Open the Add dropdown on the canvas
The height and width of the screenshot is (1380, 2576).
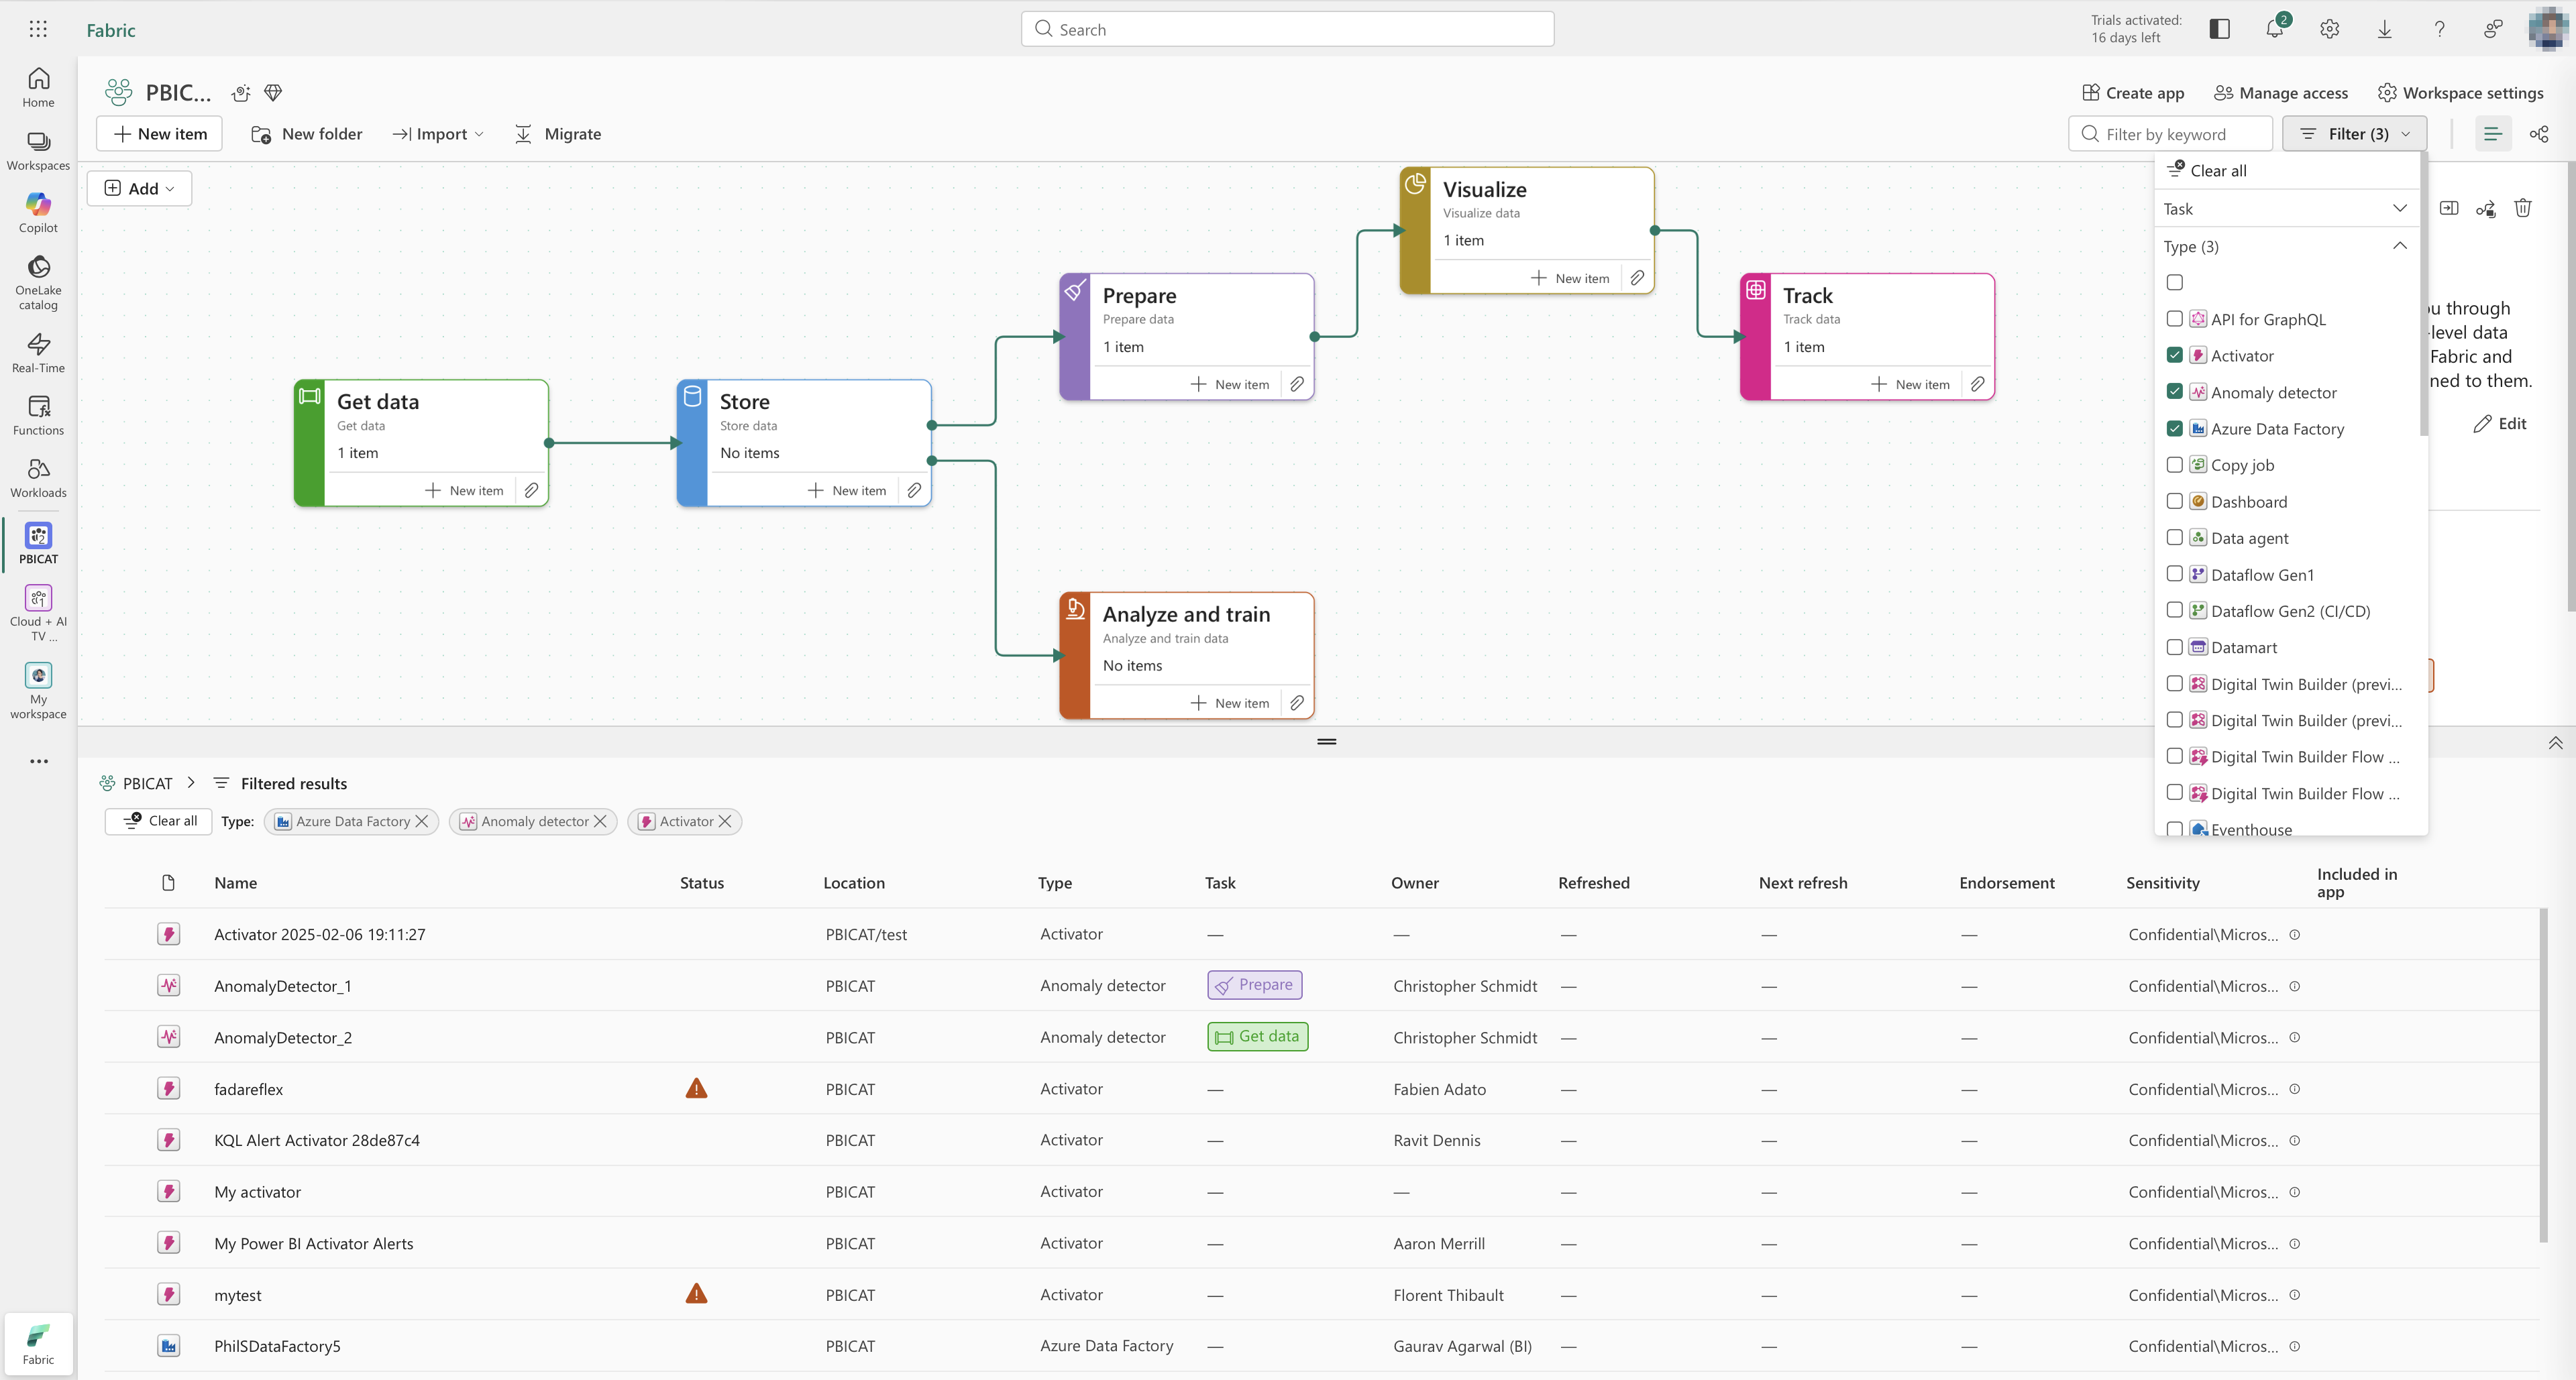click(139, 188)
